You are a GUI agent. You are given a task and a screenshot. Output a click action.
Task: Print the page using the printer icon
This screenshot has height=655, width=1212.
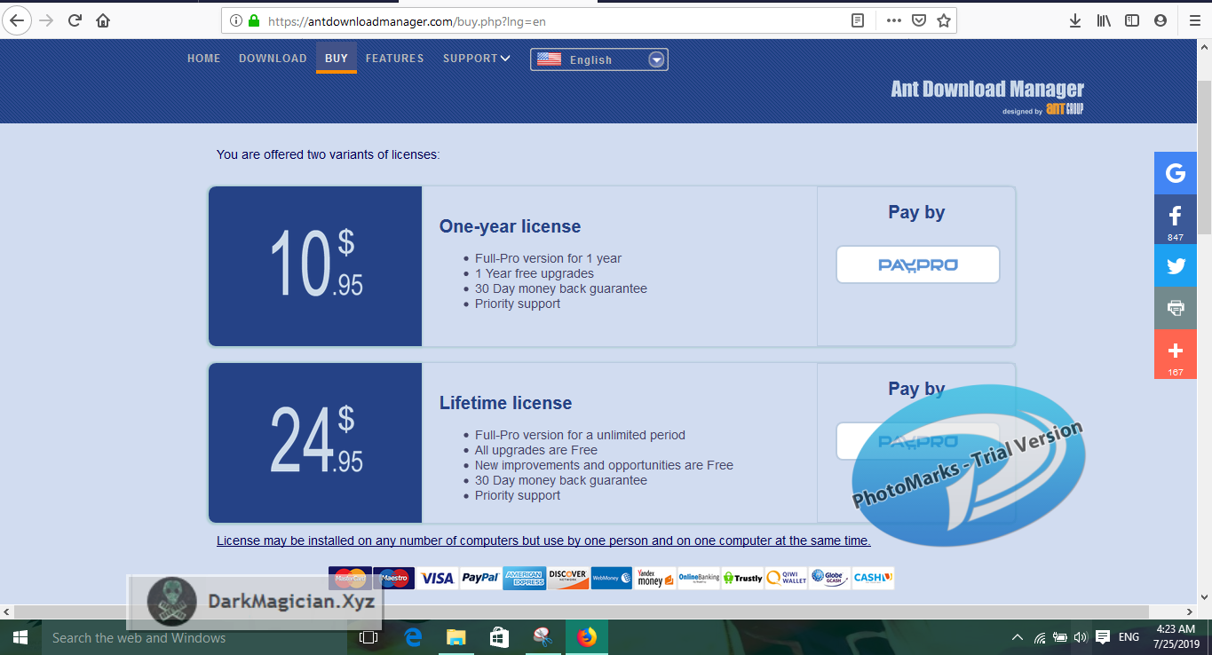[1176, 308]
